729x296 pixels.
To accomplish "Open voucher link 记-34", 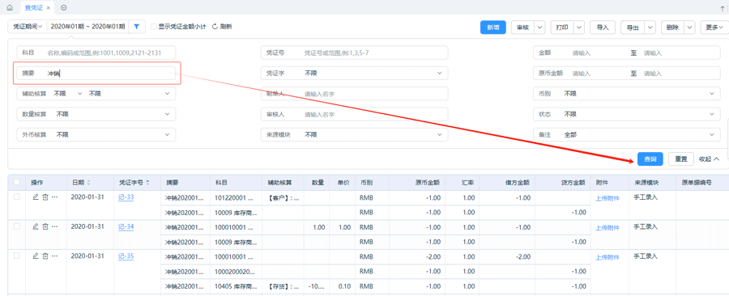I will 126,227.
